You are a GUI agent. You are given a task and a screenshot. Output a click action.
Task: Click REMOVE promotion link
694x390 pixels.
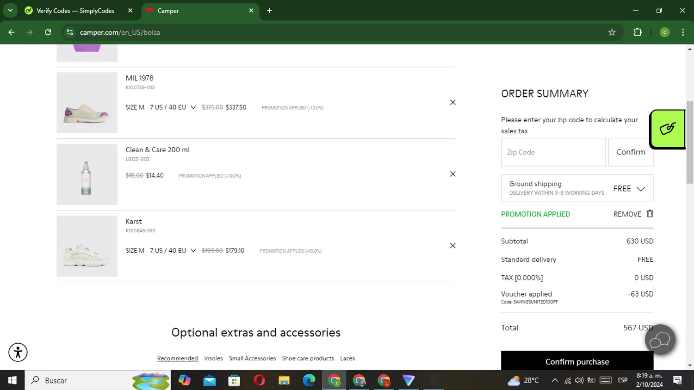coord(627,214)
